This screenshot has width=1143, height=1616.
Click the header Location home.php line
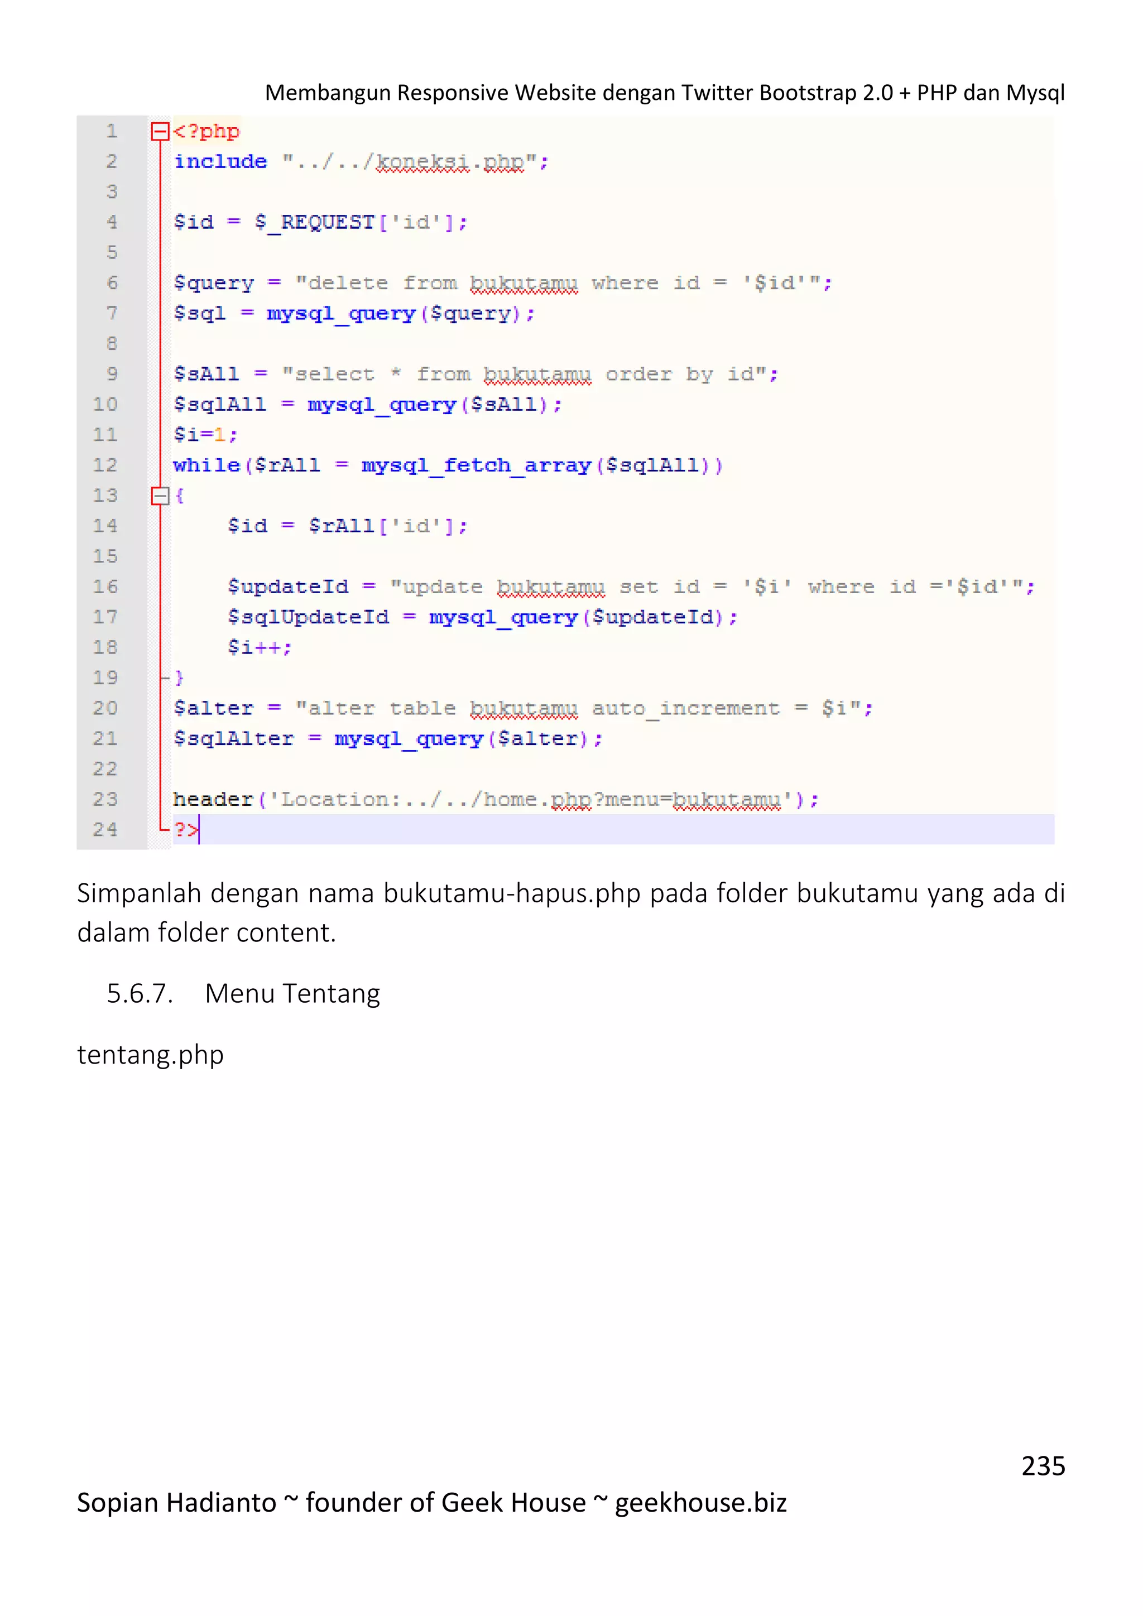[x=496, y=800]
